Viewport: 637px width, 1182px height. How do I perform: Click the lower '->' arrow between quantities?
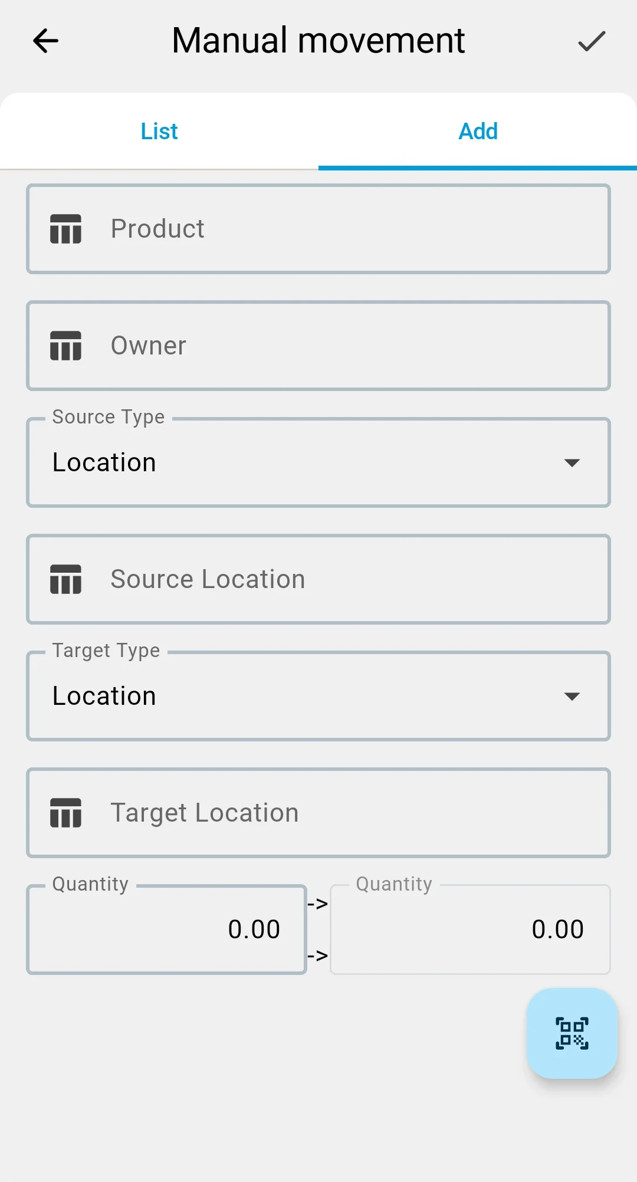(x=318, y=956)
